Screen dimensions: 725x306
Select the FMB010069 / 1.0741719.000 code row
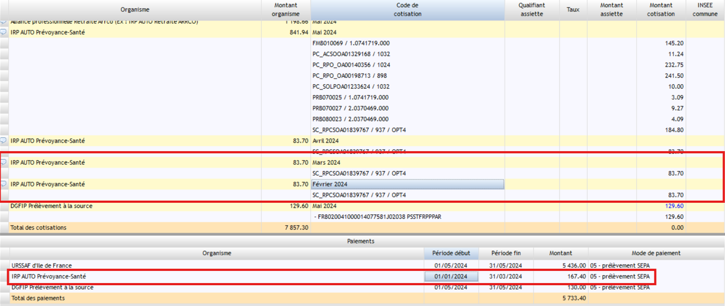pyautogui.click(x=351, y=43)
